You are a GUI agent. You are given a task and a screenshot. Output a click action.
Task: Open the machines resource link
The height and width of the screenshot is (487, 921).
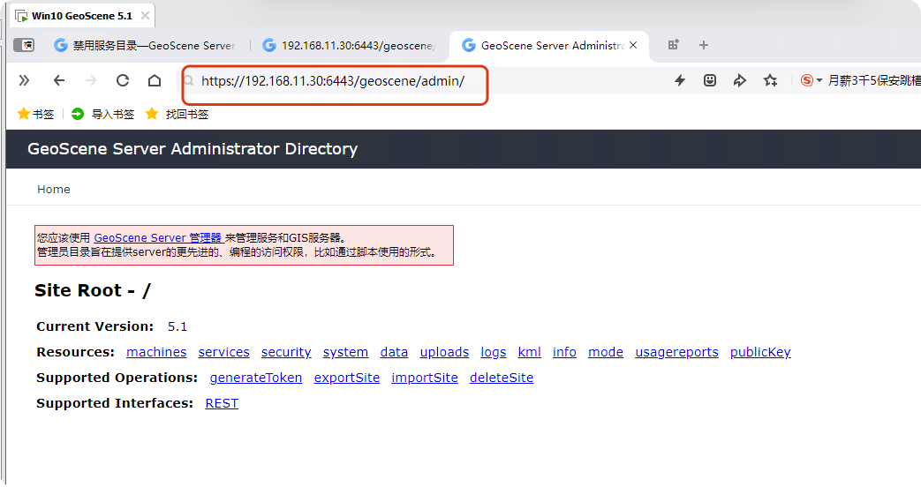156,352
